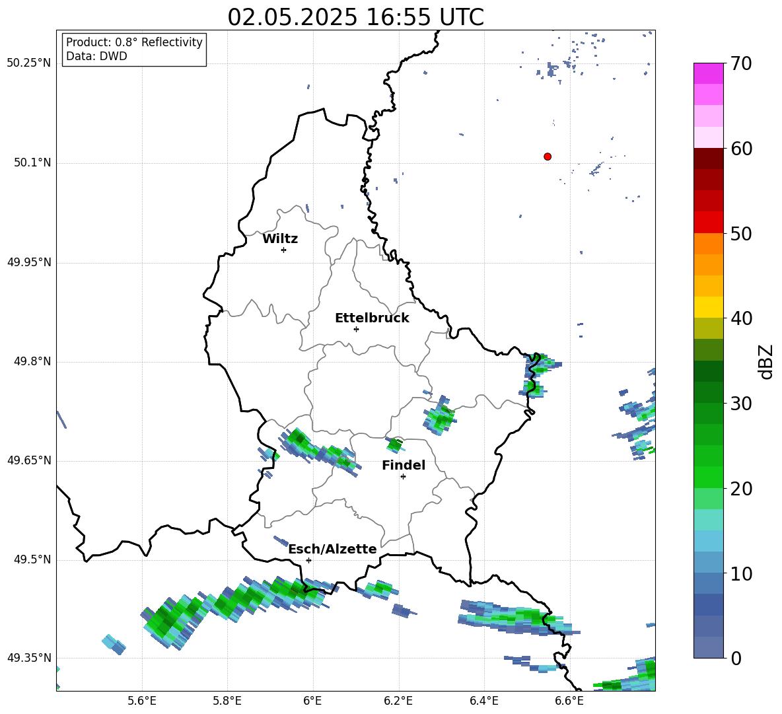Click the 49.8°N latitude label
The height and width of the screenshot is (714, 782).
32,361
